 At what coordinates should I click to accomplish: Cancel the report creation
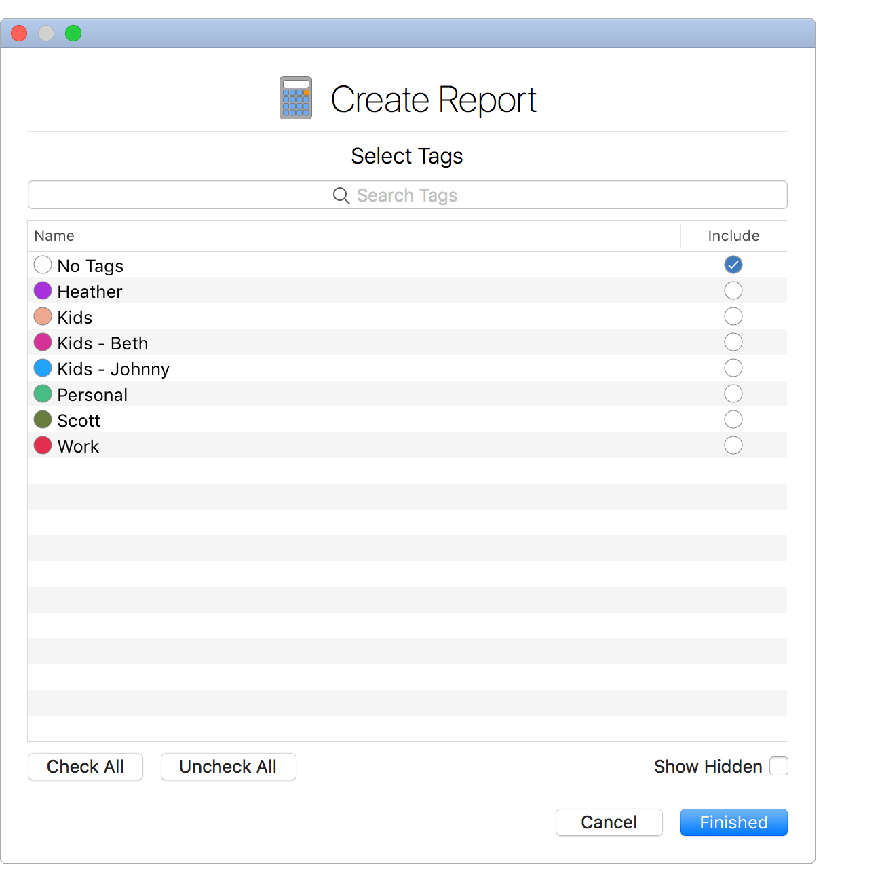pos(609,822)
